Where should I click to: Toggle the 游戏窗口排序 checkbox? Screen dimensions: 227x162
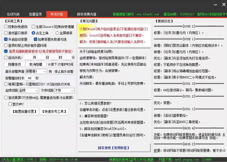tap(6, 33)
